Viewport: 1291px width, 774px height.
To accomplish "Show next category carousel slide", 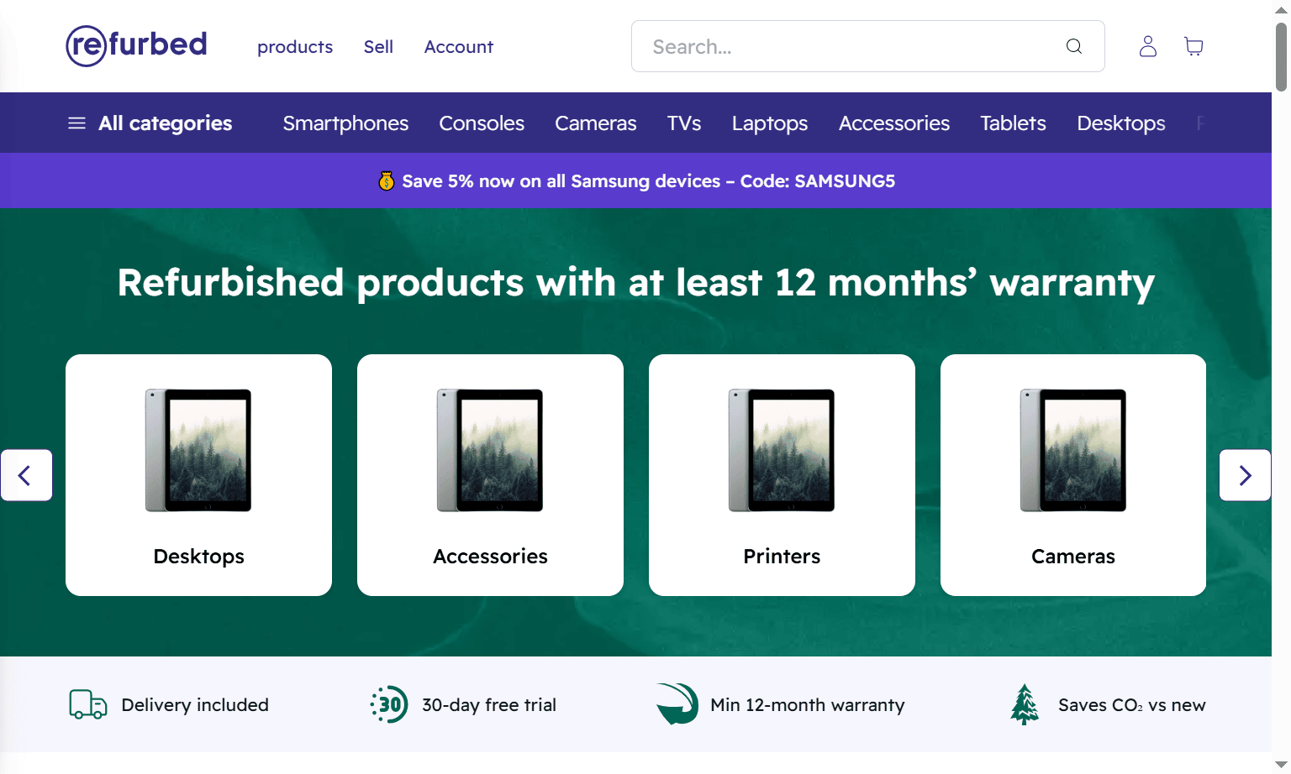I will click(x=1245, y=475).
